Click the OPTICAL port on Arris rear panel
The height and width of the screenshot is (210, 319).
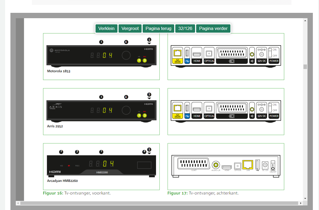click(x=209, y=110)
